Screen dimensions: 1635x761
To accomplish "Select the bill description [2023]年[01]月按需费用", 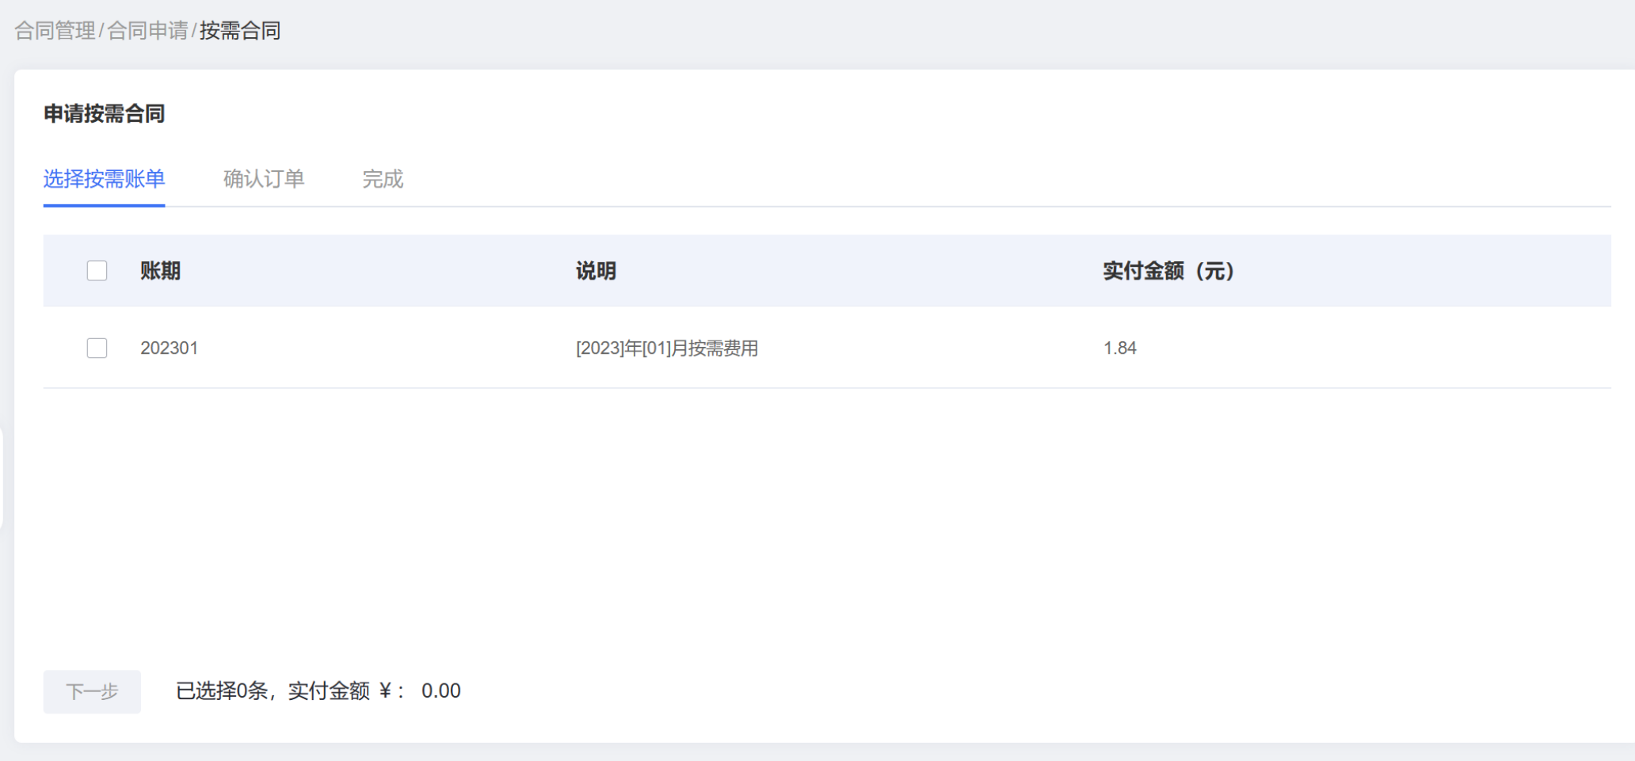I will click(x=666, y=348).
